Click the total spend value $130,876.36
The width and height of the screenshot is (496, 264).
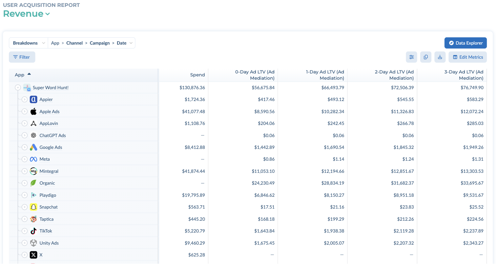click(192, 88)
